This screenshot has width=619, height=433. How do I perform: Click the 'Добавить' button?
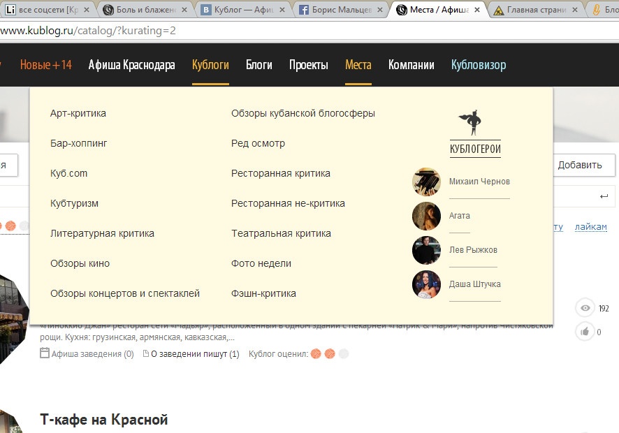tap(584, 165)
